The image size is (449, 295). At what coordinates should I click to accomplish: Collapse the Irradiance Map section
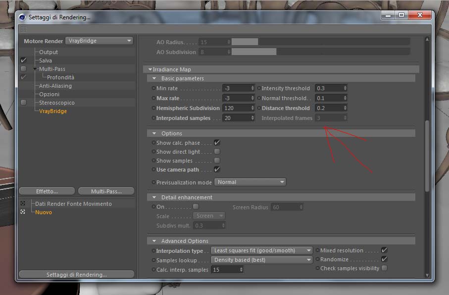point(150,69)
